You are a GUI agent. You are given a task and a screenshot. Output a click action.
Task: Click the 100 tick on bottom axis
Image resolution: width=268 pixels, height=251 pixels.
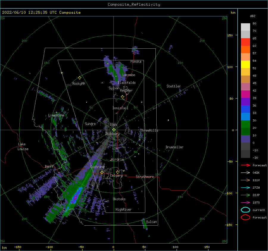tap(175, 247)
